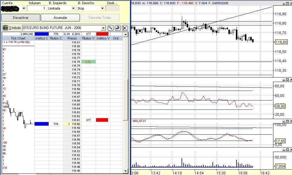Image resolution: width=292 pixels, height=175 pixels.
Task: Click the 677 ask titles at 116.61
Action: pos(89,120)
